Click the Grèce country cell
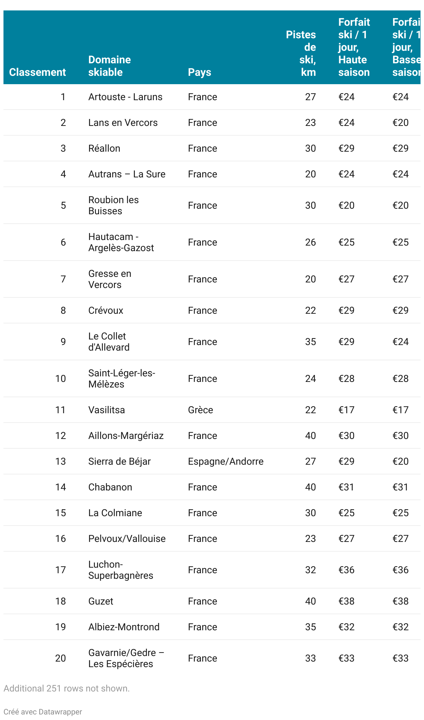The height and width of the screenshot is (720, 424). coord(201,410)
